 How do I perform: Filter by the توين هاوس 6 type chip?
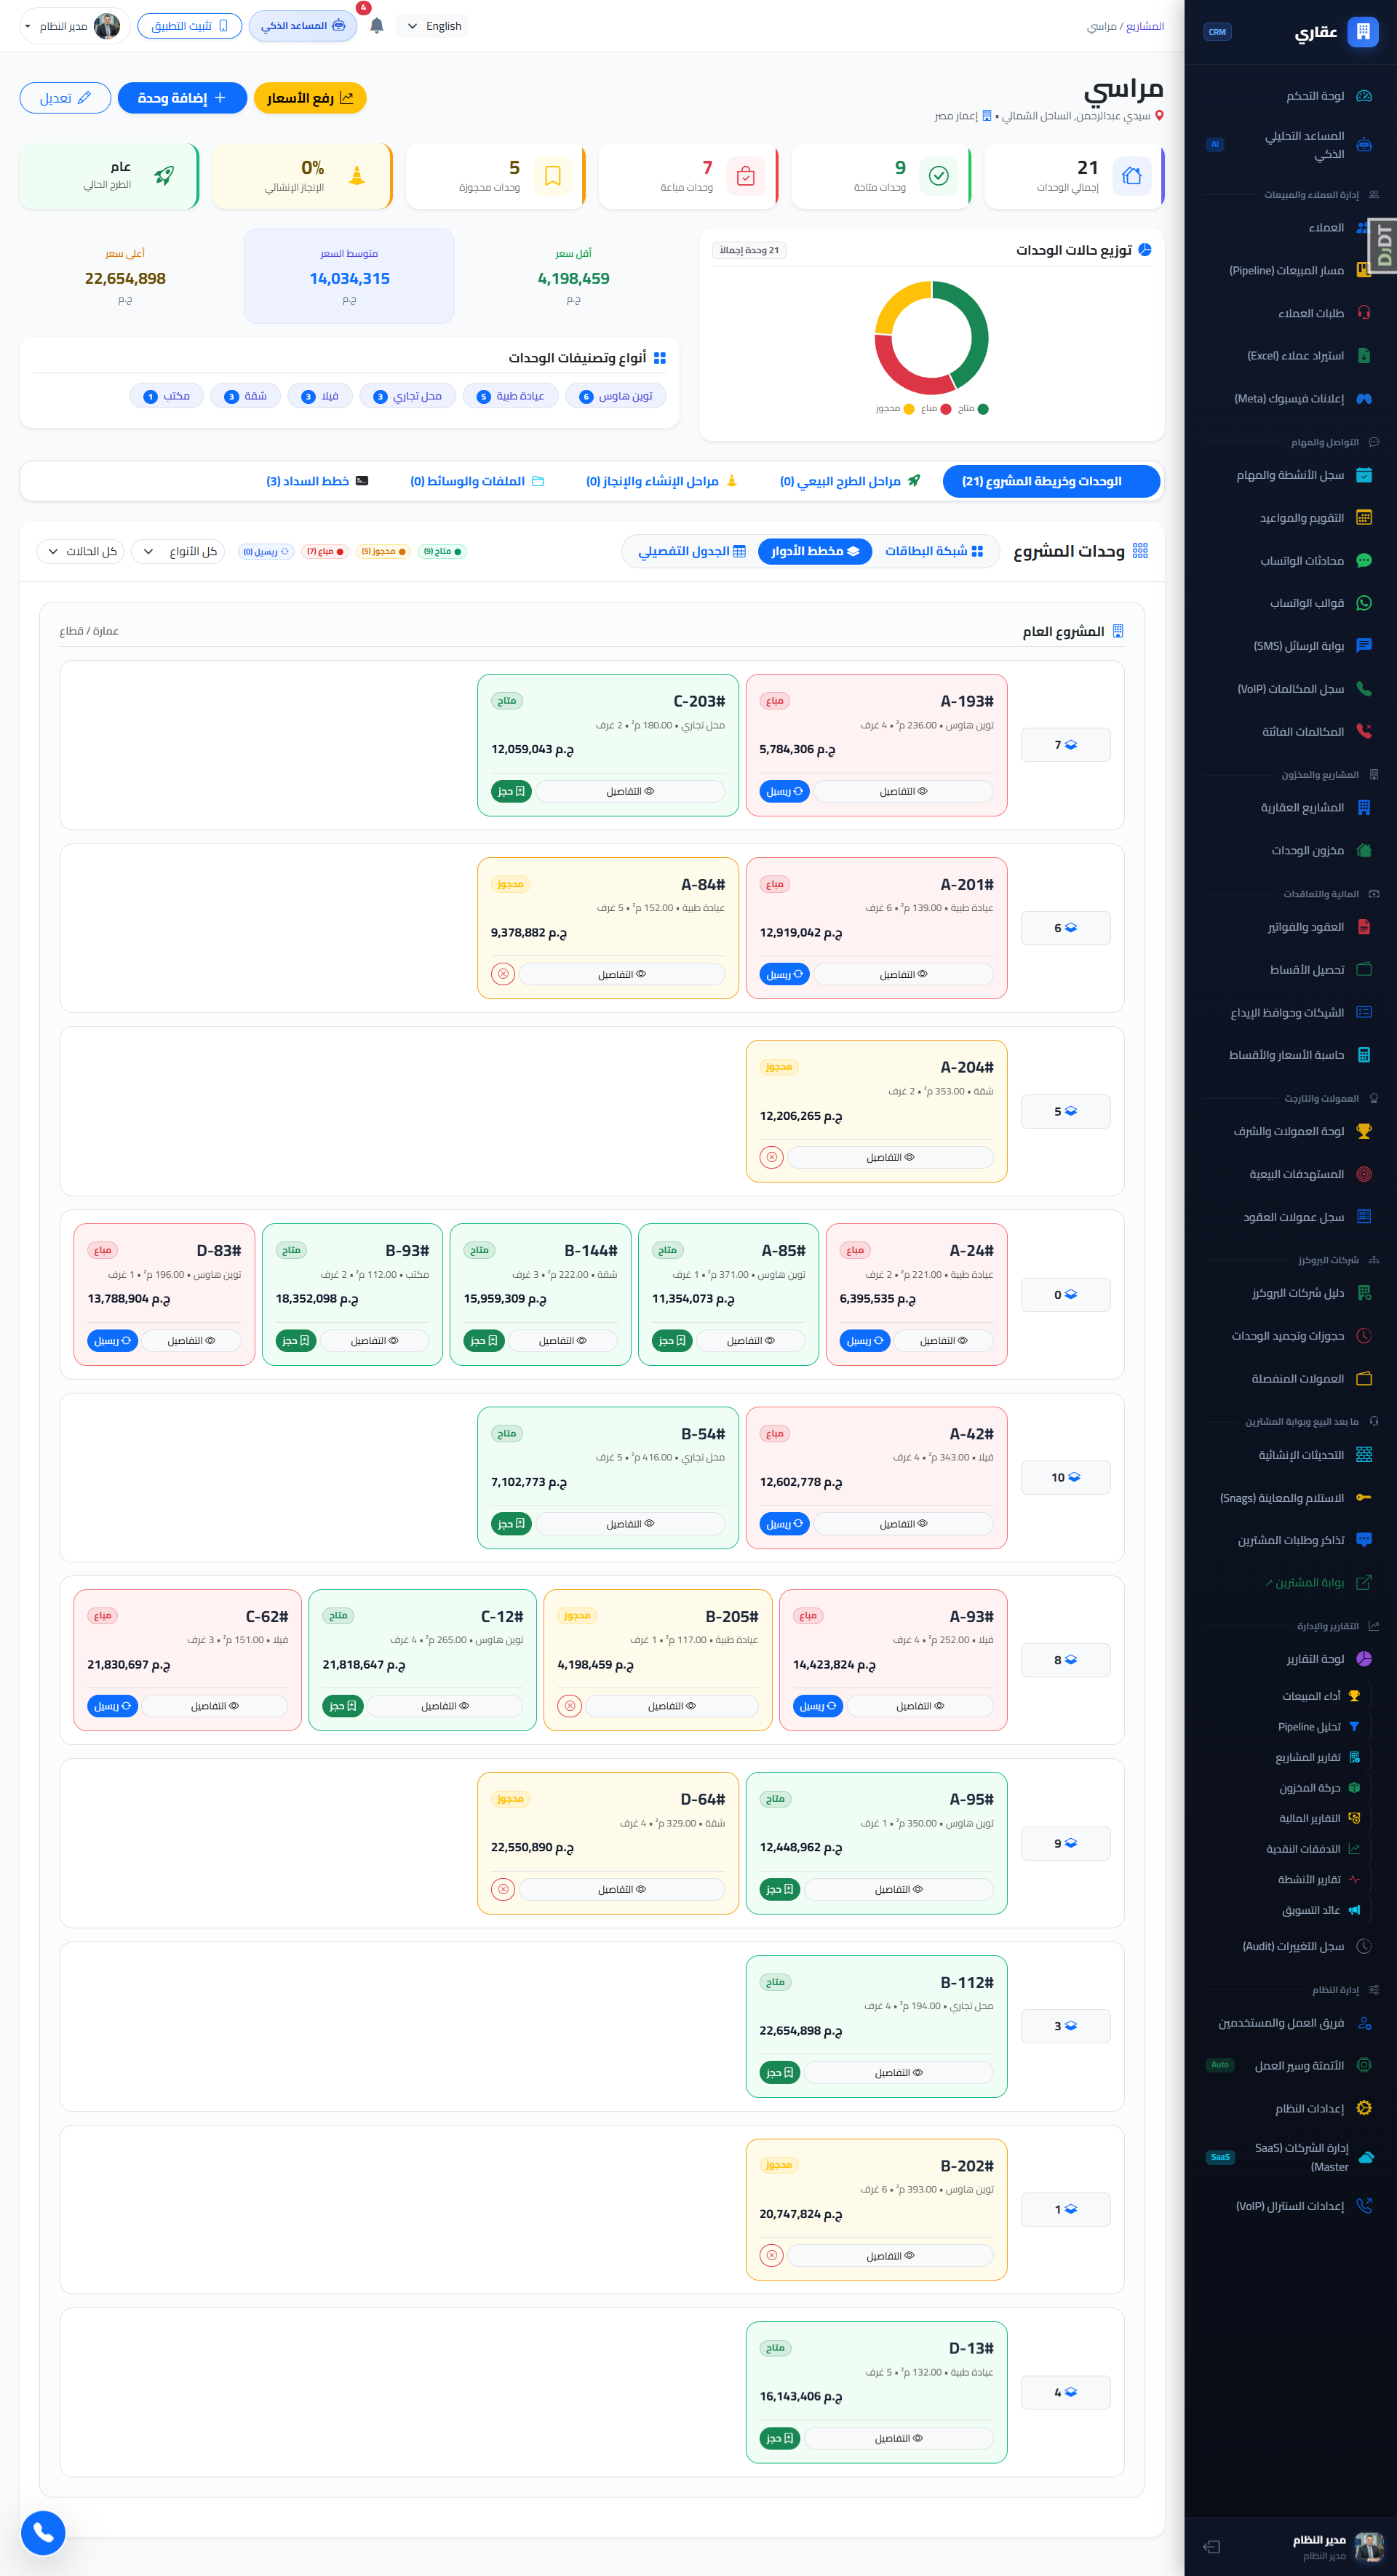[616, 396]
